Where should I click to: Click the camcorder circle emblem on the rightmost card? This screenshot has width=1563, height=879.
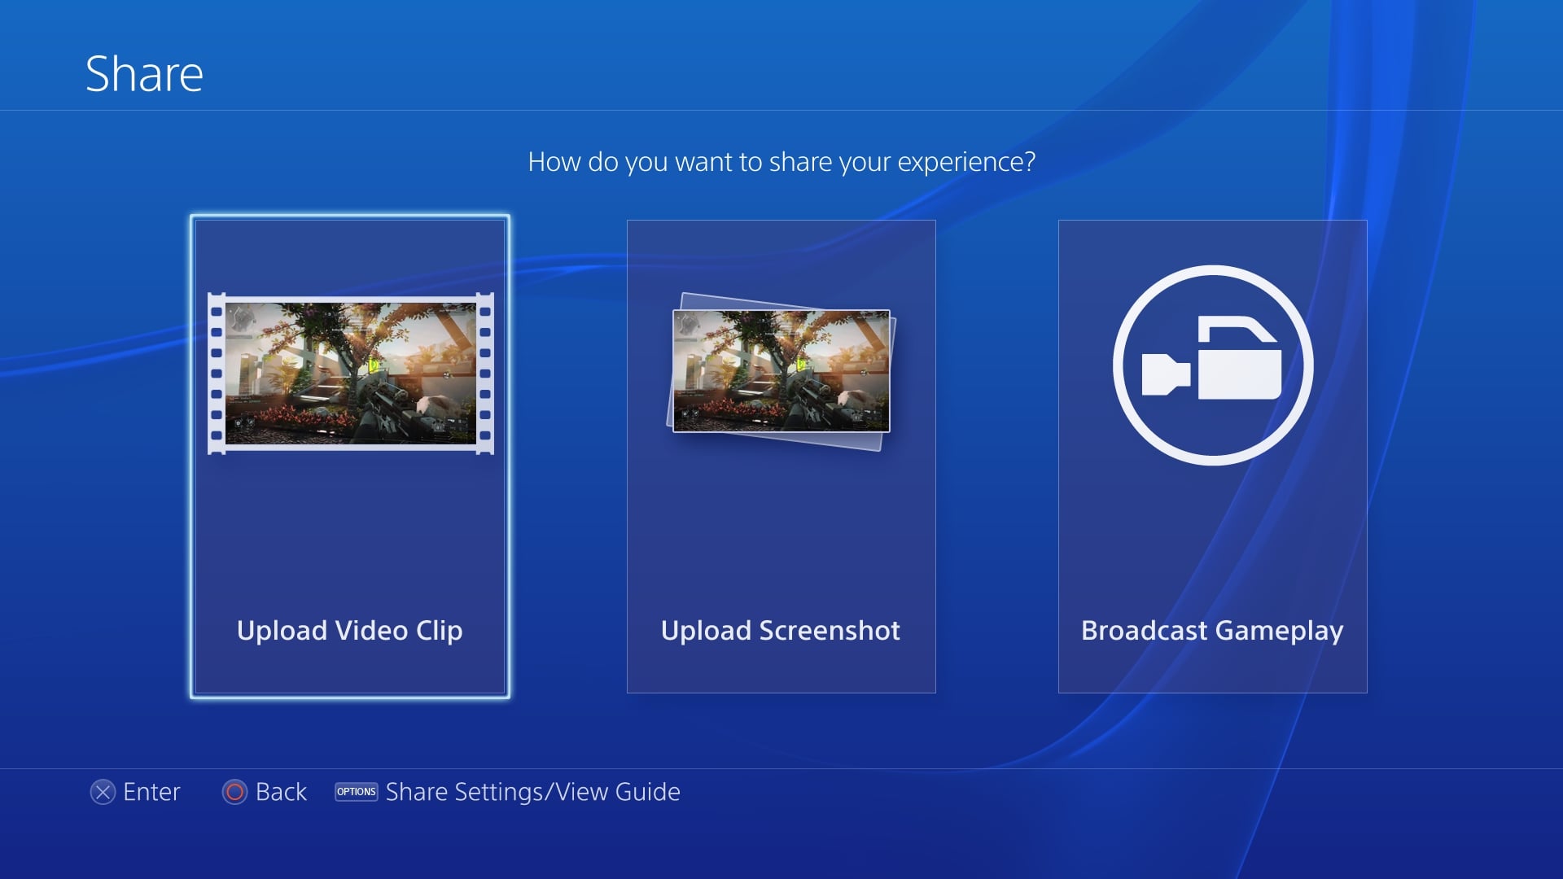pos(1211,365)
